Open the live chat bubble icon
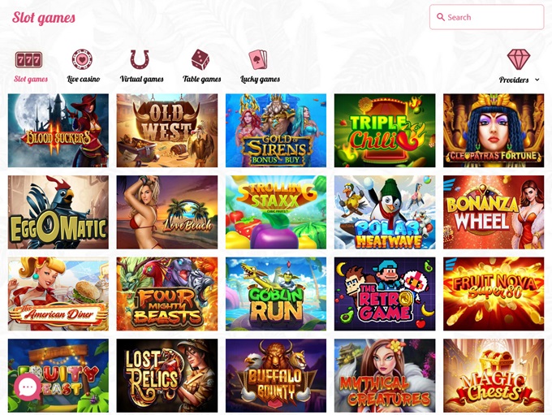 pyautogui.click(x=27, y=387)
